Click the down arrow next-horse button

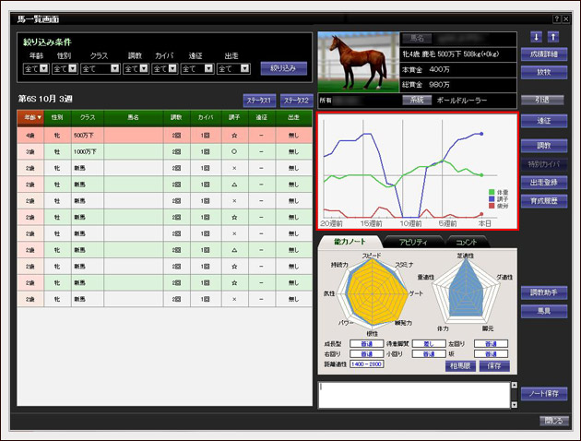coord(537,37)
